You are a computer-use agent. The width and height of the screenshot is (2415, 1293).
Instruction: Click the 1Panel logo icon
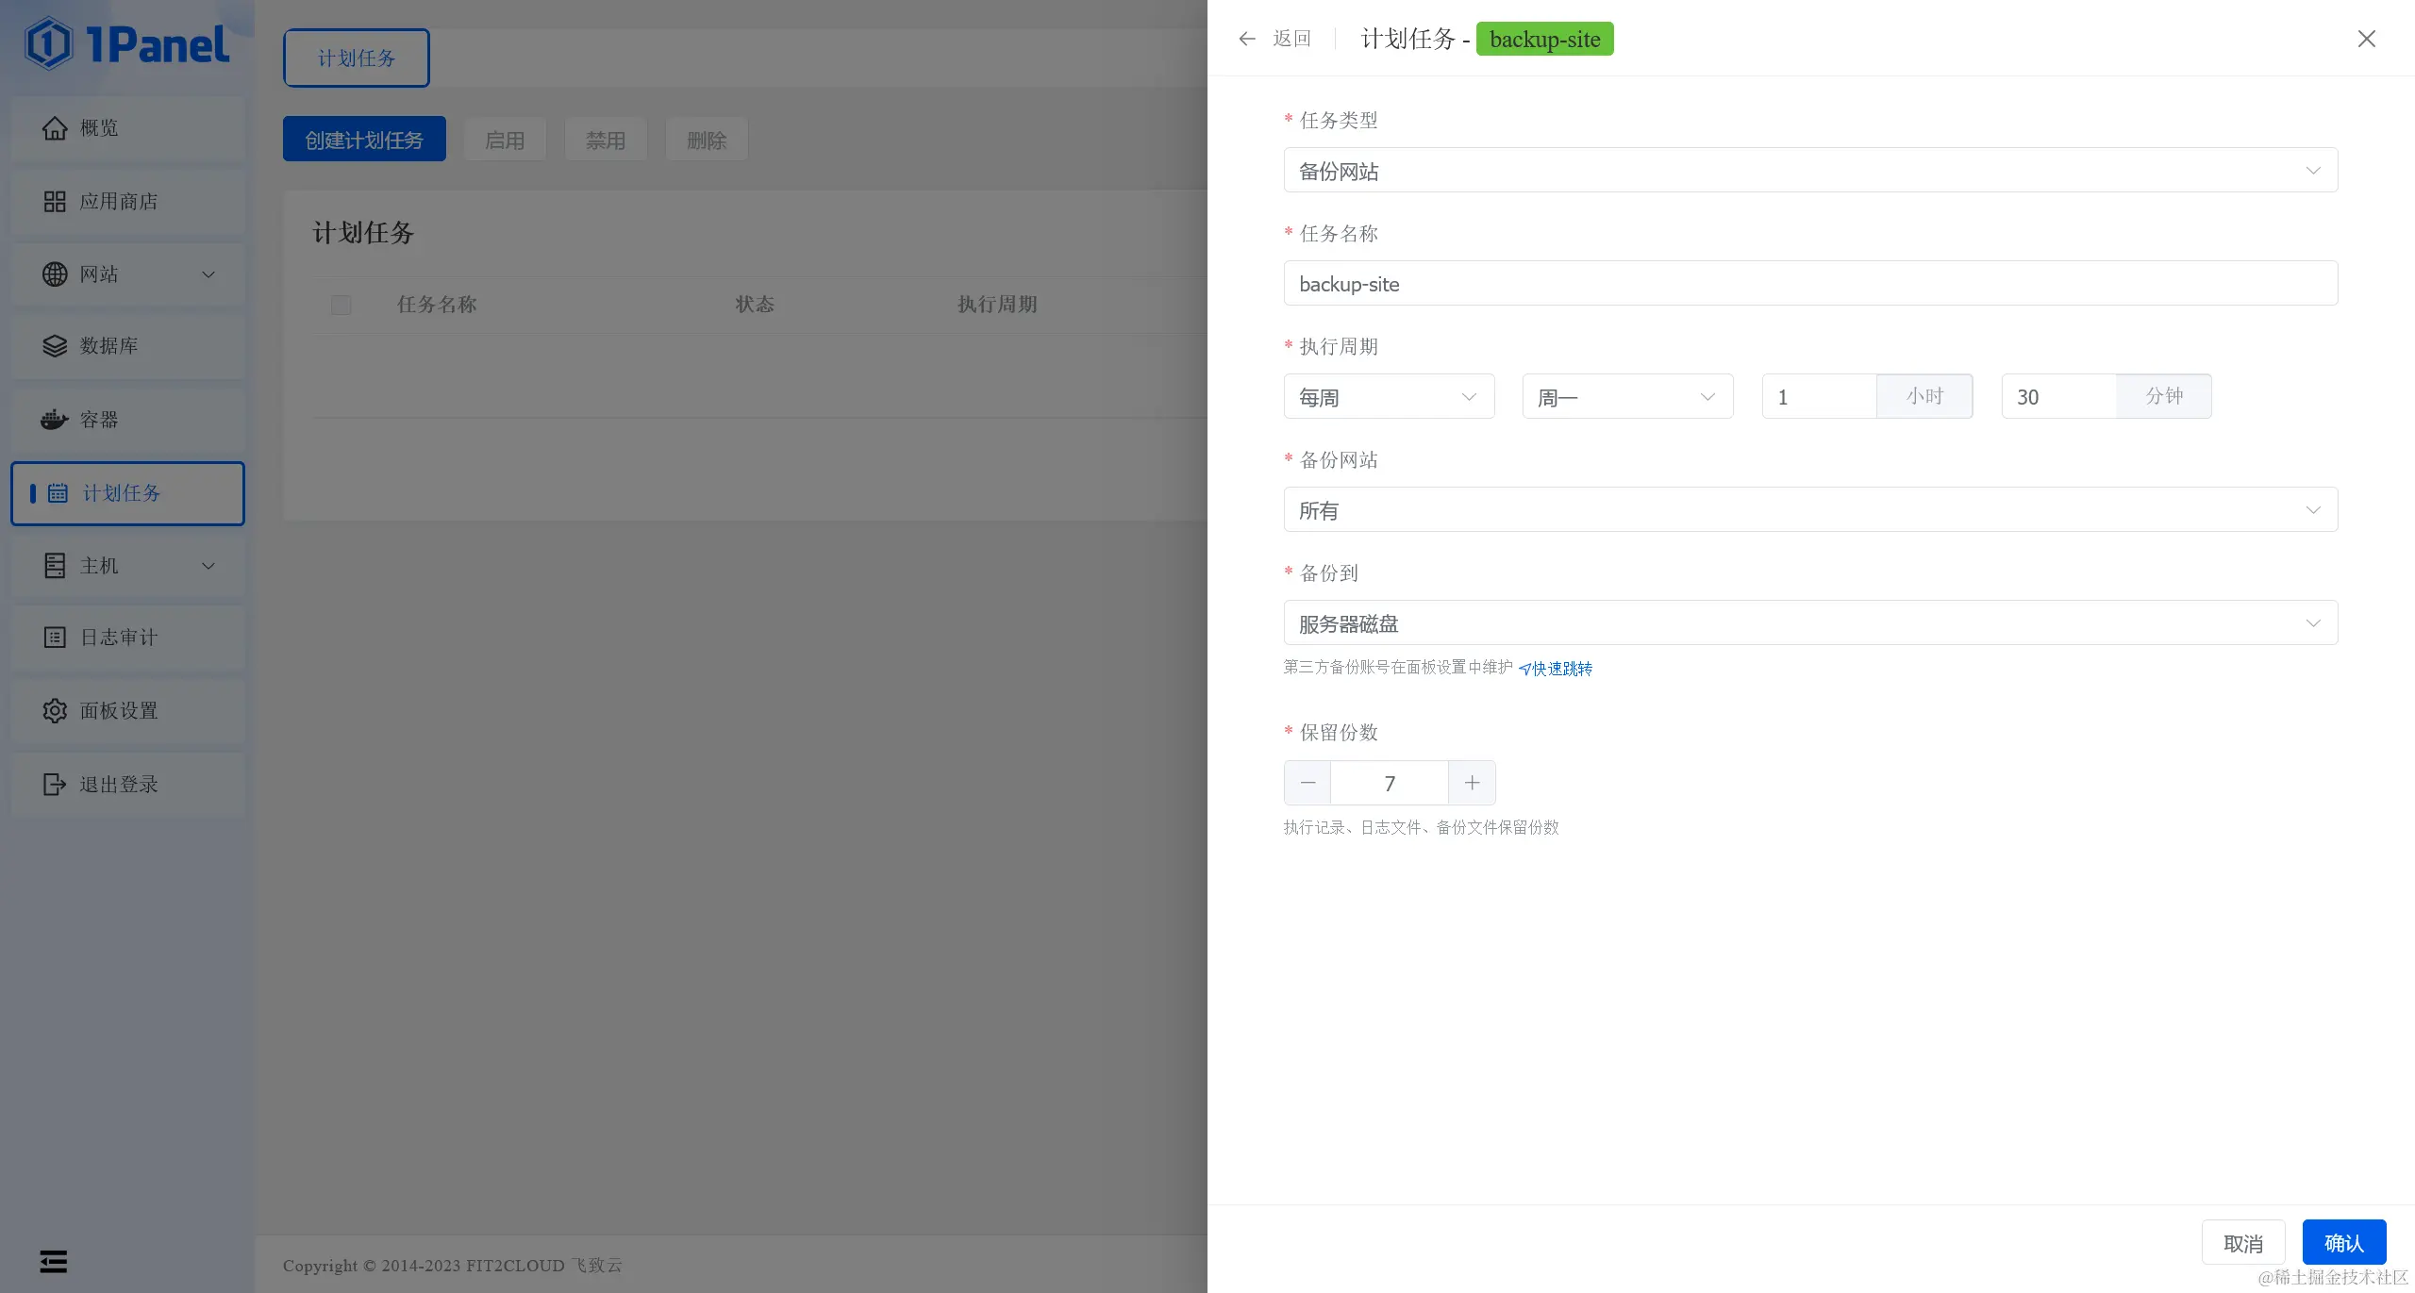pyautogui.click(x=49, y=43)
